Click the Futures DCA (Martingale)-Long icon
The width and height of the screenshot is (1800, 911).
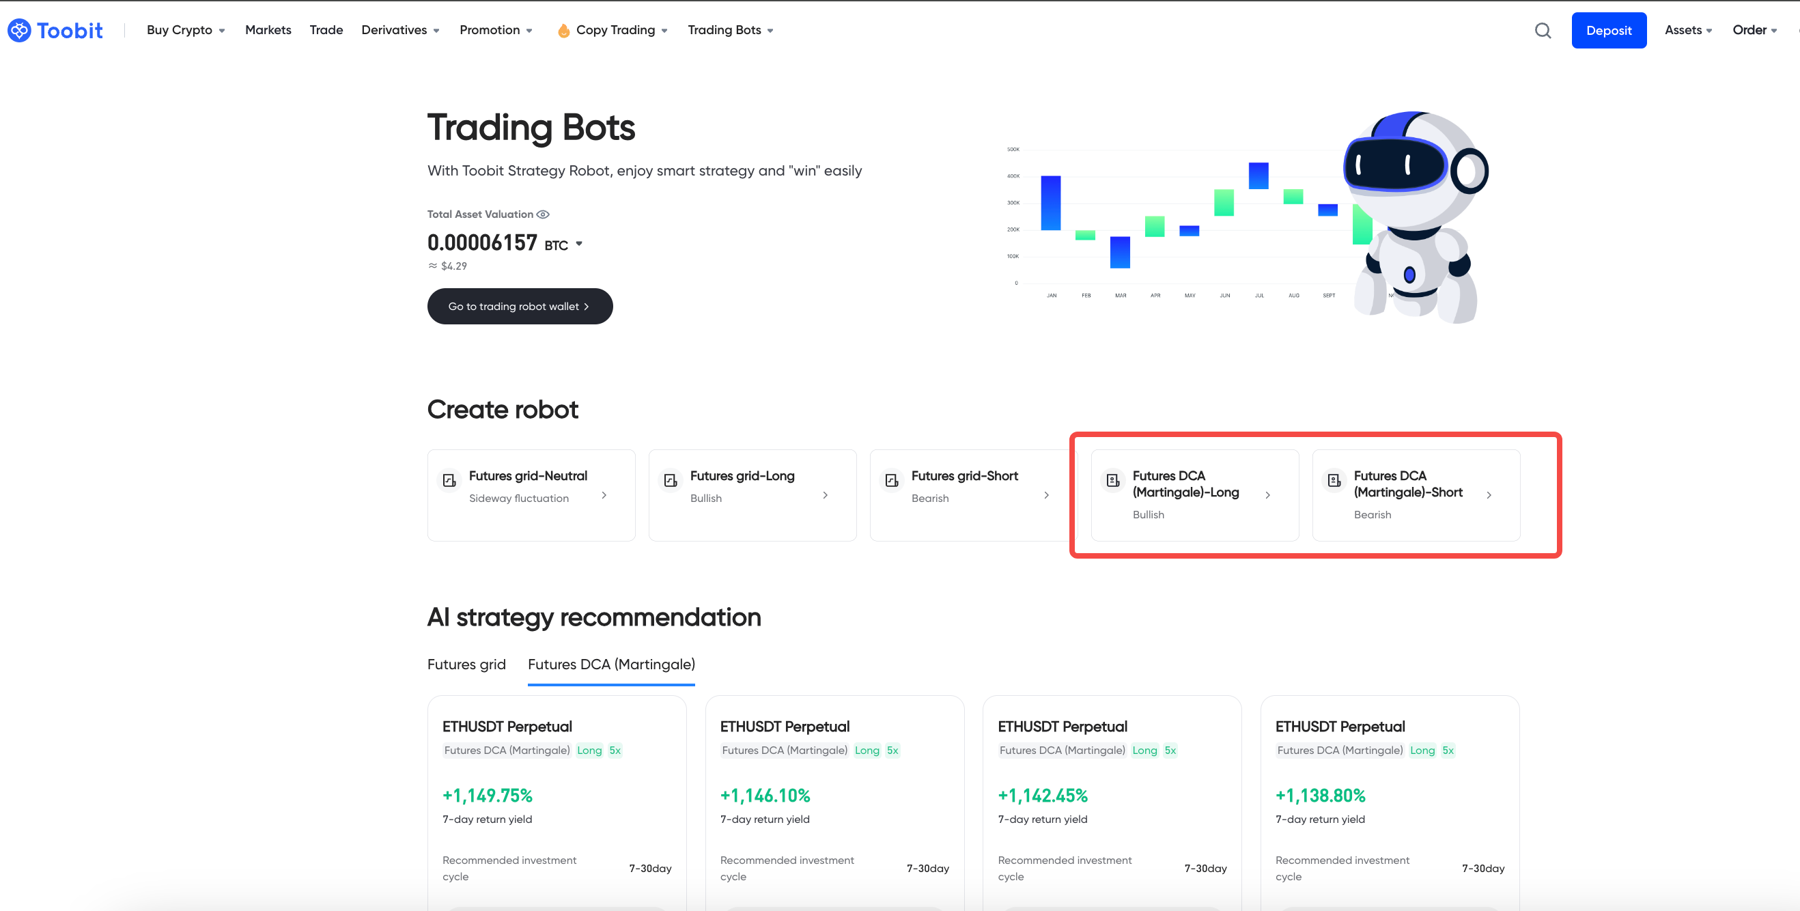tap(1112, 481)
